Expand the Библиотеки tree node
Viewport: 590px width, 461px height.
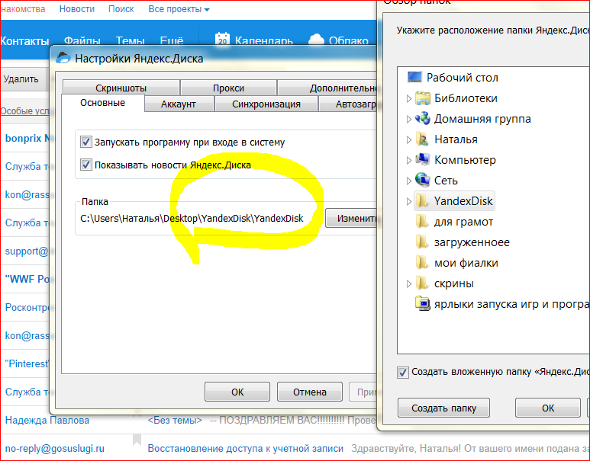point(409,98)
